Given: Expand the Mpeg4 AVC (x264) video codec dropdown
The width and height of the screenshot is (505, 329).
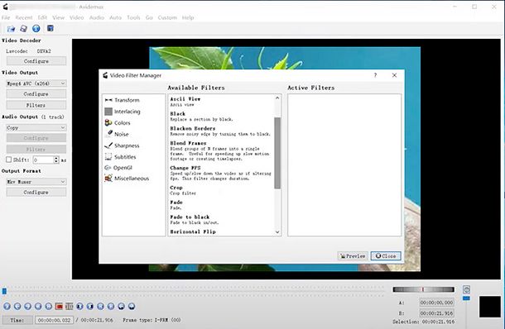Looking at the screenshot, I should 36,83.
